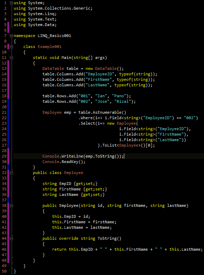Click the override keyword
Image resolution: width=204 pixels, height=275 pixels.
[69, 238]
